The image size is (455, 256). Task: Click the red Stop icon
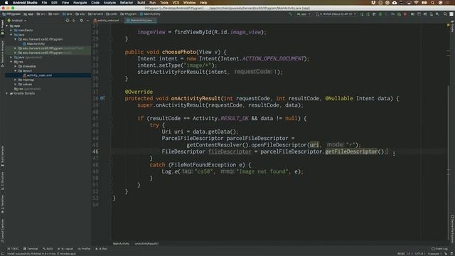point(405,14)
